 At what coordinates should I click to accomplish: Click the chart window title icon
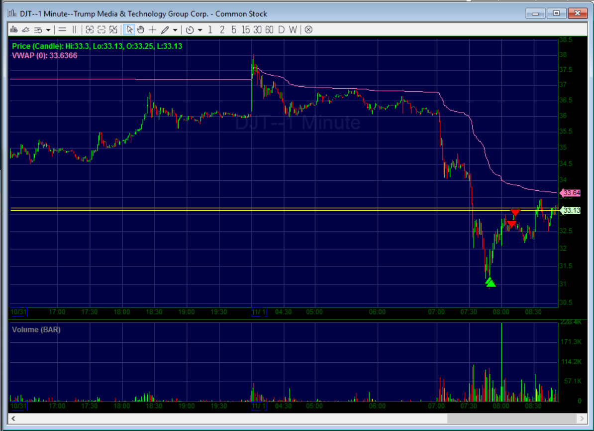pos(12,13)
